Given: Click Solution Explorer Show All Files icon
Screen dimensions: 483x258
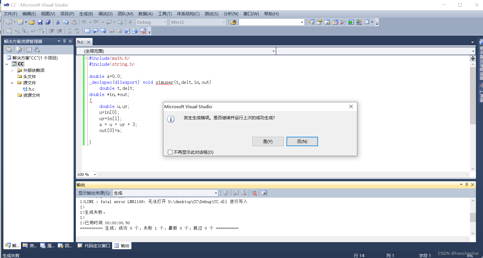Looking at the screenshot, I should point(19,50).
